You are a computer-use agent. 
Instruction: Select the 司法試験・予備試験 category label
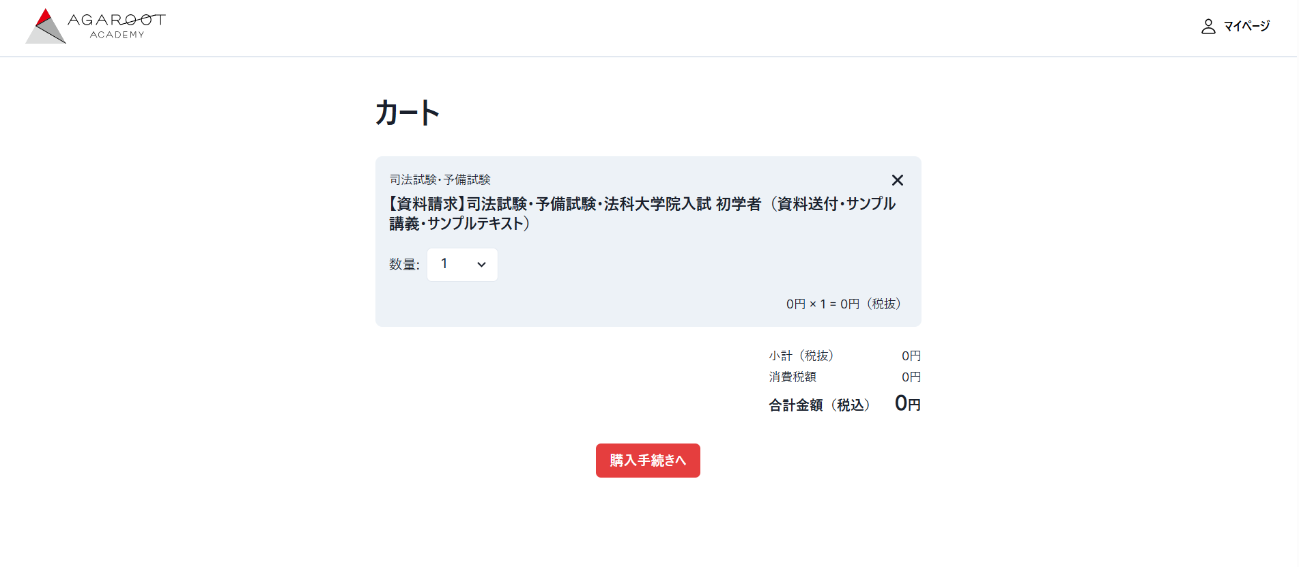pyautogui.click(x=441, y=179)
